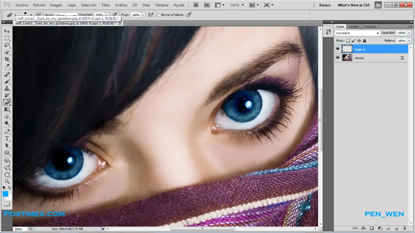
Task: Select the Eraser tool in toolbox
Action: pos(7,103)
